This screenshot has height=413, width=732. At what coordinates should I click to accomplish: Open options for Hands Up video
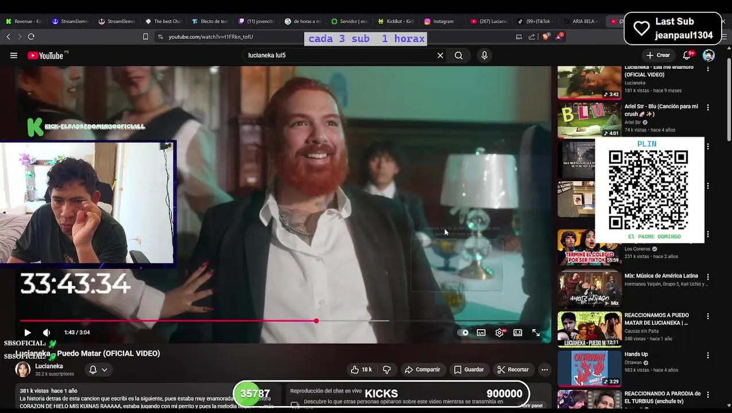click(x=708, y=355)
